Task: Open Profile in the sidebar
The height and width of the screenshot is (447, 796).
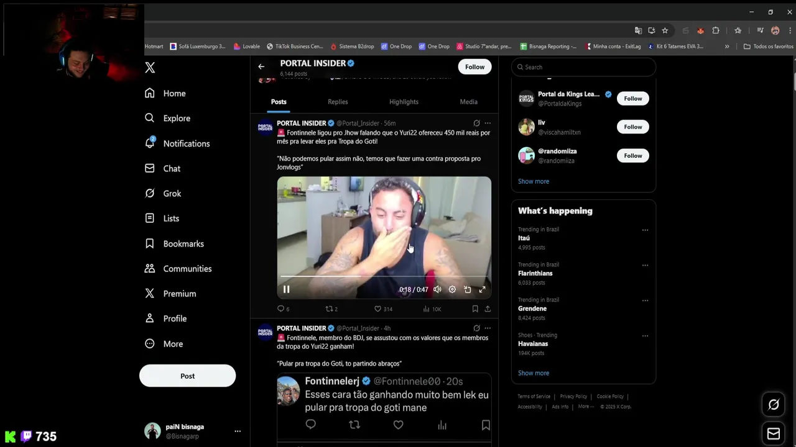Action: pos(165,318)
